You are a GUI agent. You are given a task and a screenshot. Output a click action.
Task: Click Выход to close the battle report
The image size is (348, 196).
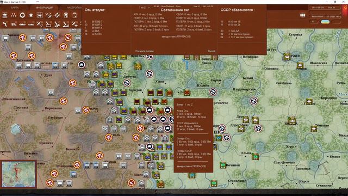point(212,51)
